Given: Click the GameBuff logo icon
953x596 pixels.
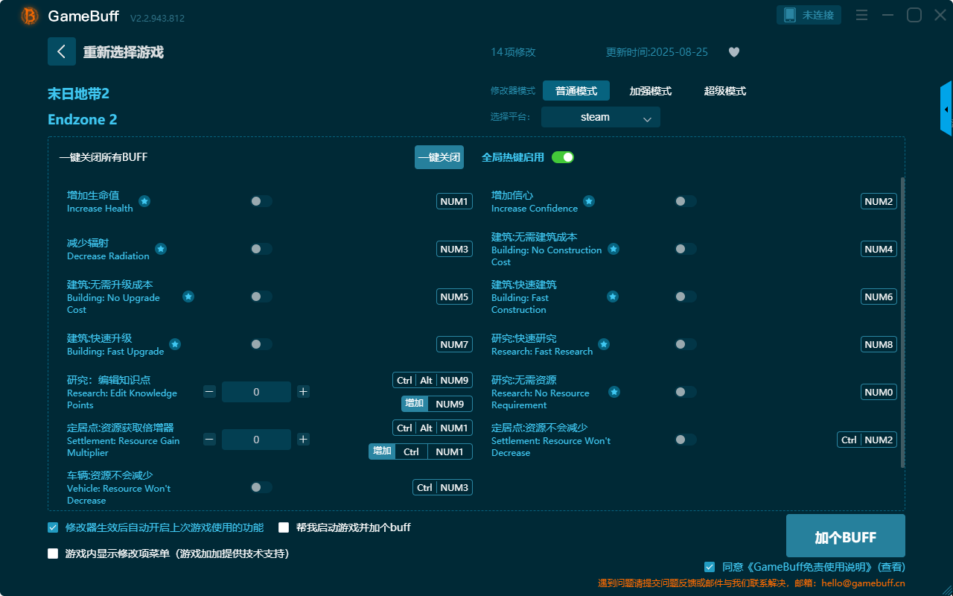Looking at the screenshot, I should click(30, 16).
